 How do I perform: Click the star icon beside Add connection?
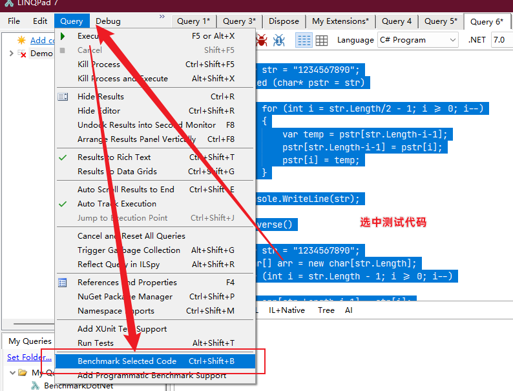[21, 40]
